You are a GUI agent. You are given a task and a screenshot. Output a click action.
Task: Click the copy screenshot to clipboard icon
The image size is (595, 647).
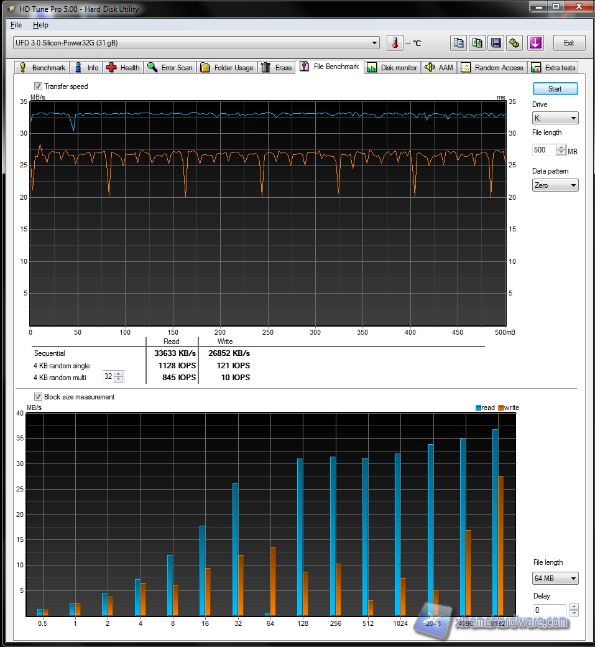pyautogui.click(x=477, y=43)
